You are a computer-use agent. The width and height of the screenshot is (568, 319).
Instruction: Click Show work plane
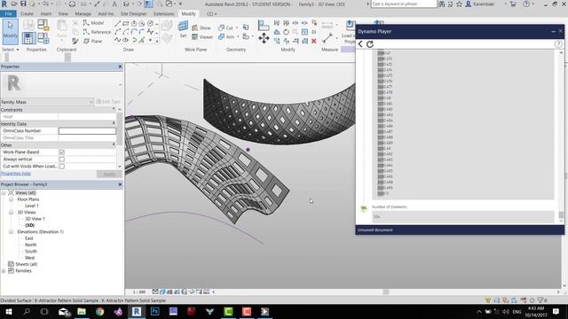coord(201,27)
